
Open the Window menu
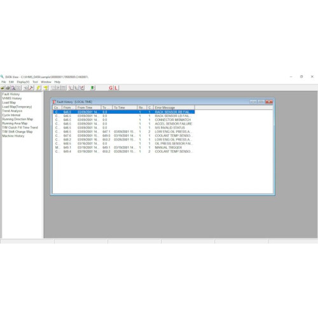click(46, 82)
